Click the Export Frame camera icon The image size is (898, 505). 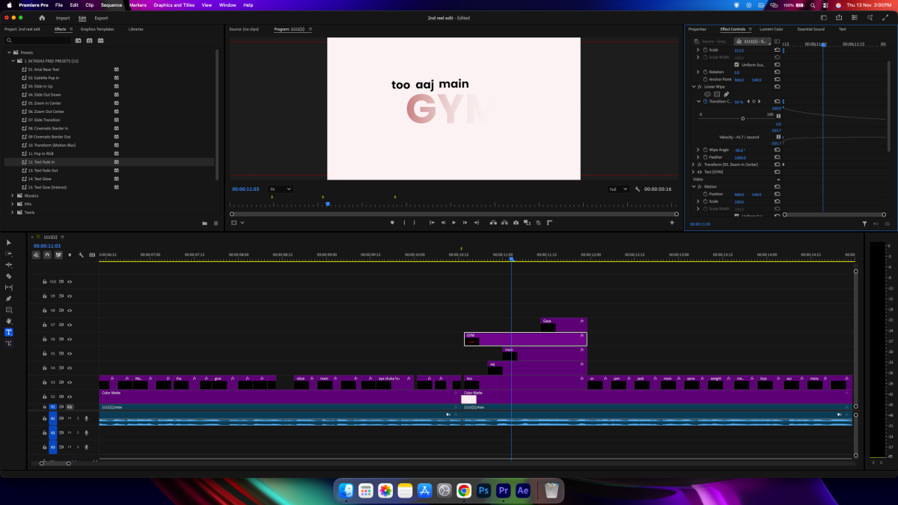tap(516, 222)
